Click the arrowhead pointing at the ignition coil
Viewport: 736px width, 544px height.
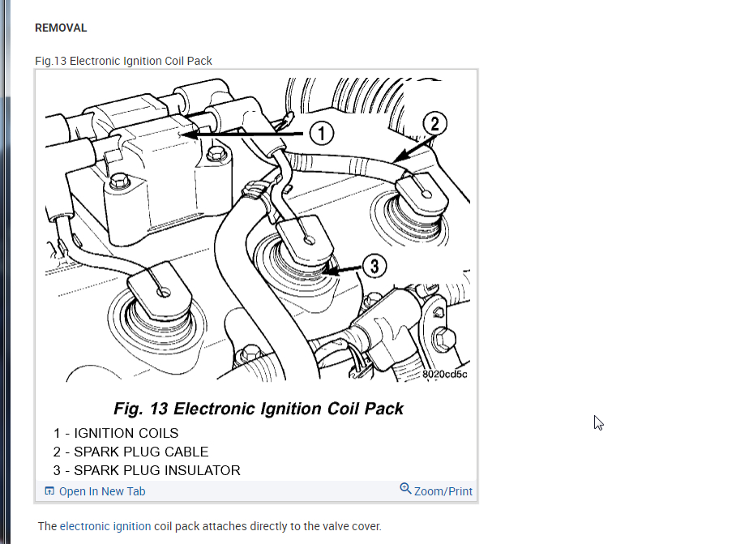click(188, 135)
